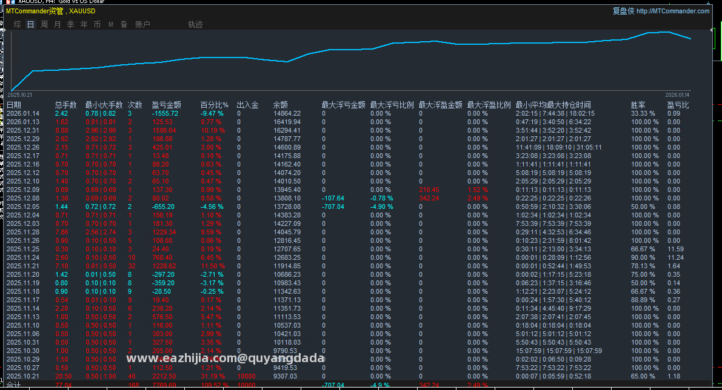Select the 2025.11.14 date cell
Viewport: 722px width, 390px height.
click(x=23, y=309)
